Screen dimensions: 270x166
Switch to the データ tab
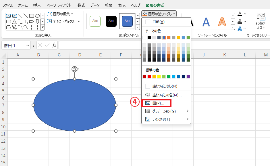click(95, 5)
